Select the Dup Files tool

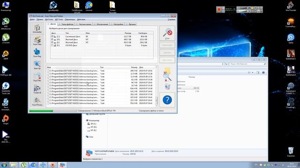(x=37, y=77)
